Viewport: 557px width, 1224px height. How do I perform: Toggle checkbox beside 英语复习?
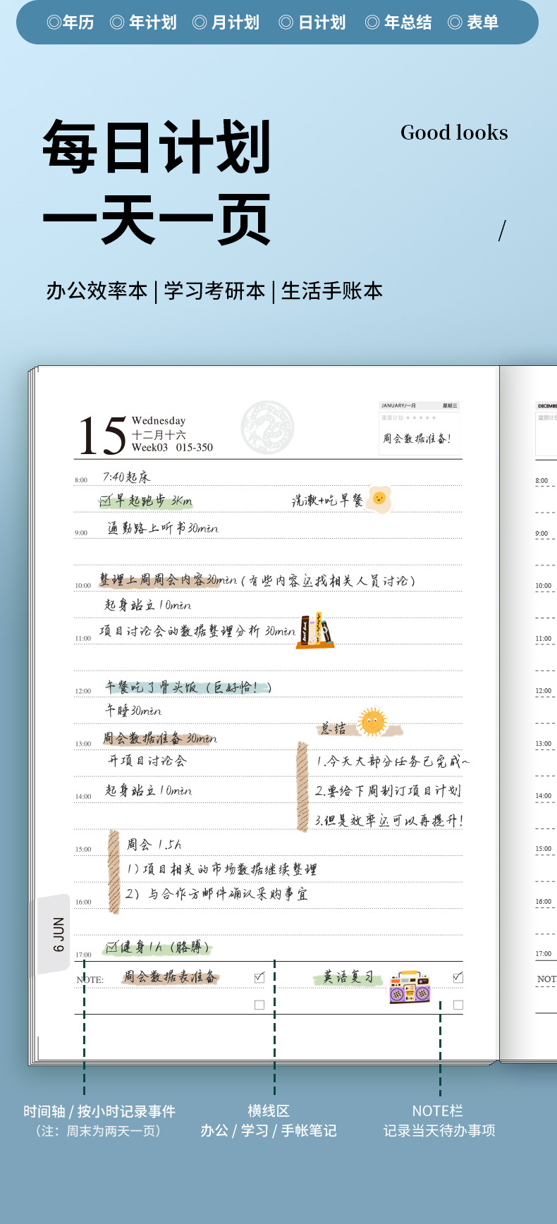click(458, 977)
